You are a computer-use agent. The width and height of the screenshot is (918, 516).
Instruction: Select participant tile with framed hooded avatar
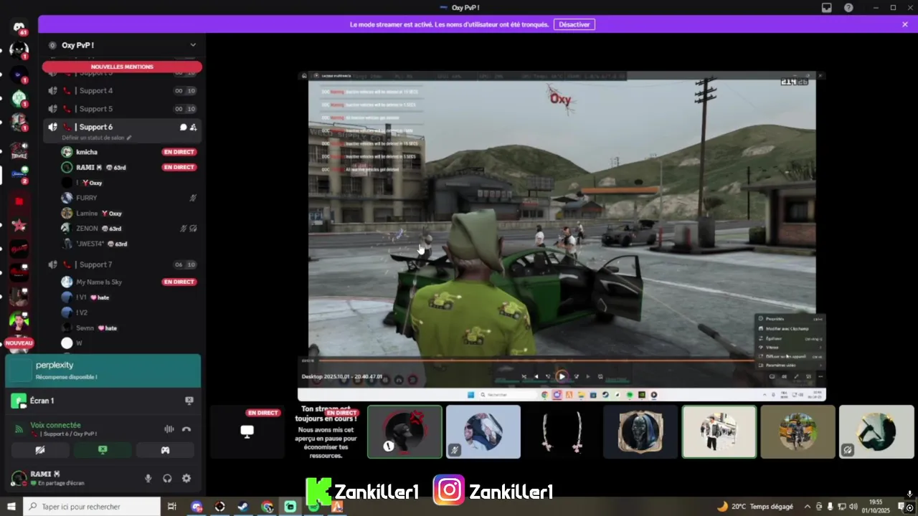[640, 431]
